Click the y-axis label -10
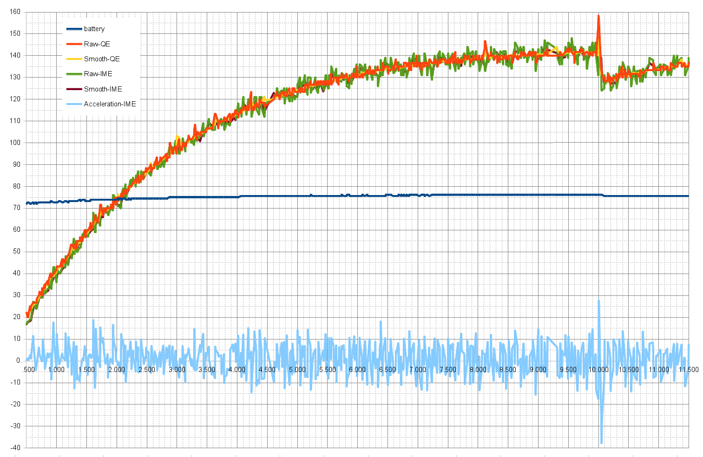 pos(15,382)
